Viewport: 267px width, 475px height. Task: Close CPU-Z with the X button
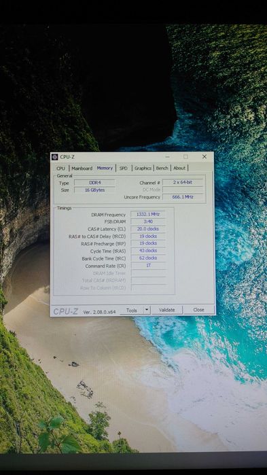click(x=204, y=156)
